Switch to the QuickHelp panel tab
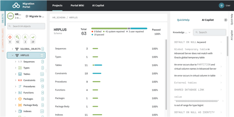 pyautogui.click(x=183, y=20)
